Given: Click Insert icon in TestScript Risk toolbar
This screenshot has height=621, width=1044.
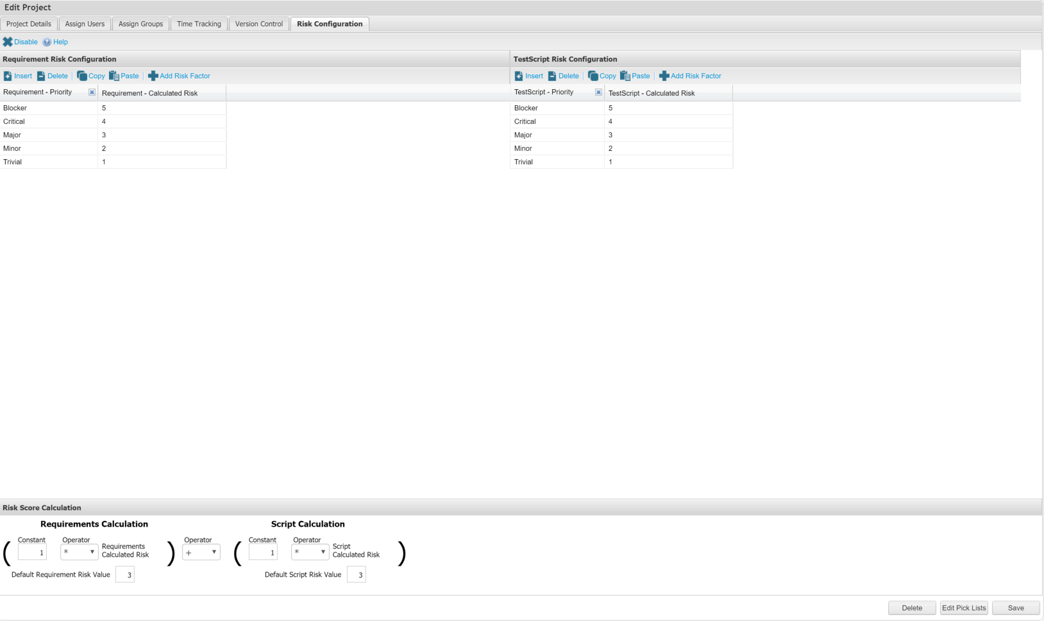Looking at the screenshot, I should tap(519, 76).
